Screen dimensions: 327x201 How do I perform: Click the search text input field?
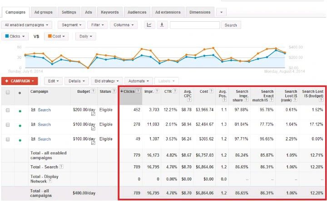pos(194,25)
